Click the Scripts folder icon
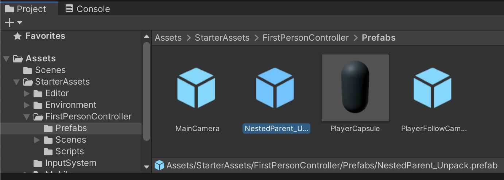 coord(48,151)
